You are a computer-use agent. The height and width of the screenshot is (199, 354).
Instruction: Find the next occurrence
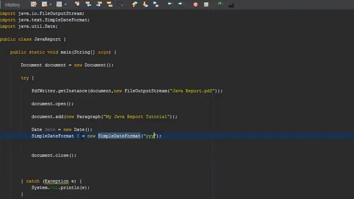coord(99,4)
